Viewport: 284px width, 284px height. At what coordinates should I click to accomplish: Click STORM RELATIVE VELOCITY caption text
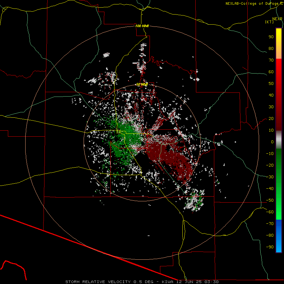pos(98,282)
